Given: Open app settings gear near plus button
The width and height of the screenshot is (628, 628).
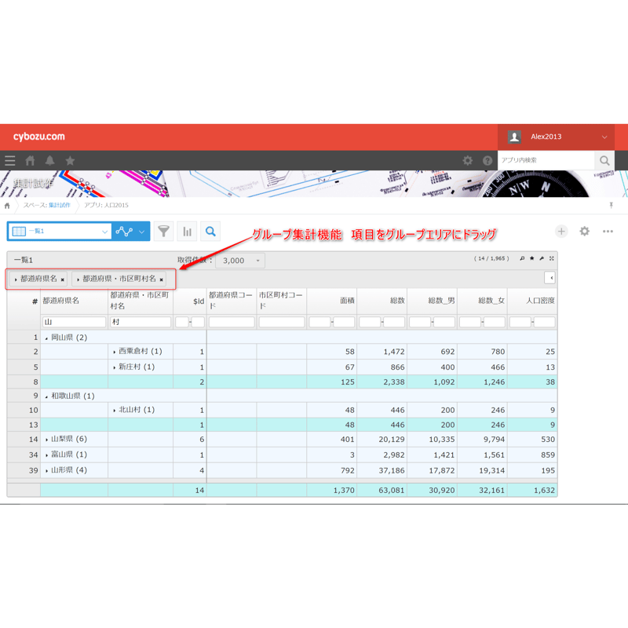Looking at the screenshot, I should [x=584, y=231].
